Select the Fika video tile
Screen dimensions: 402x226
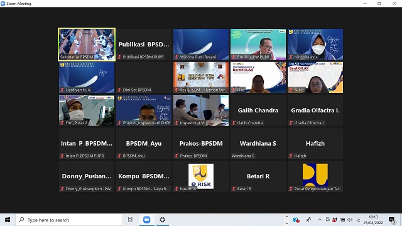(258, 77)
